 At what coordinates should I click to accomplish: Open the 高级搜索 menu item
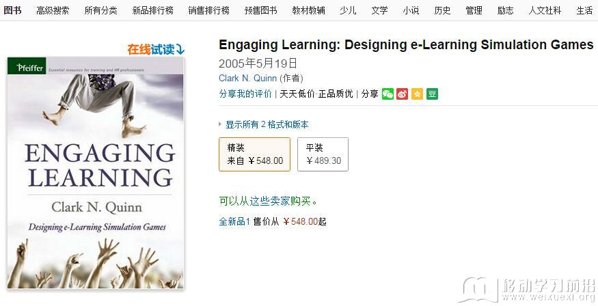(x=53, y=11)
